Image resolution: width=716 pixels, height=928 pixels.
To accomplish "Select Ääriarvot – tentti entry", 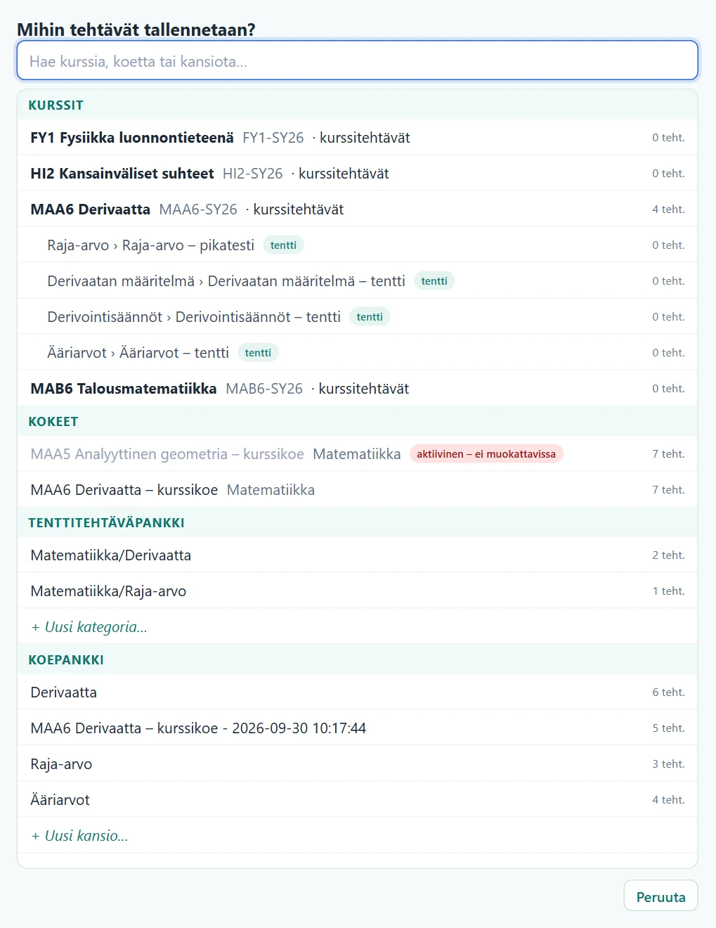I will tap(357, 352).
